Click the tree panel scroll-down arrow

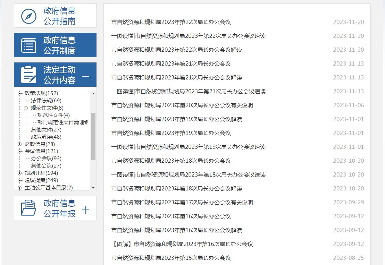click(x=93, y=188)
